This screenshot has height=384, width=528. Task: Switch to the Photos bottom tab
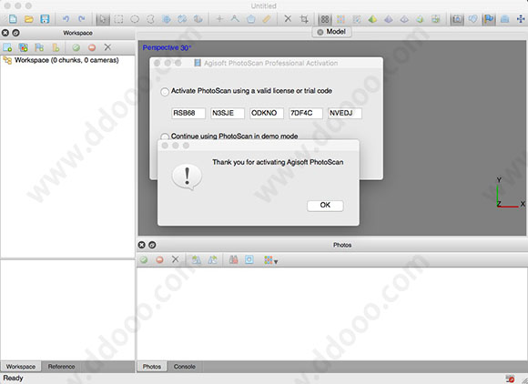tap(152, 367)
